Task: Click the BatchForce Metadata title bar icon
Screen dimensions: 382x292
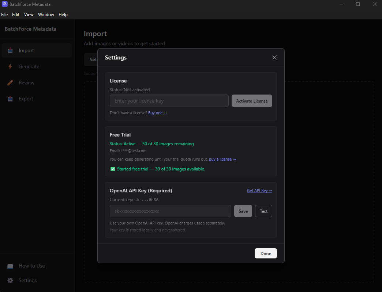Action: (4, 4)
